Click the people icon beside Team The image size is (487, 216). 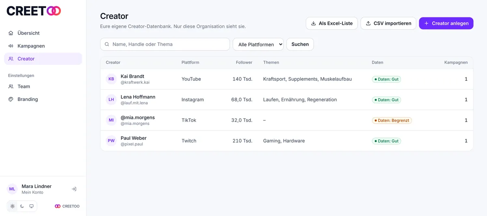pos(11,86)
